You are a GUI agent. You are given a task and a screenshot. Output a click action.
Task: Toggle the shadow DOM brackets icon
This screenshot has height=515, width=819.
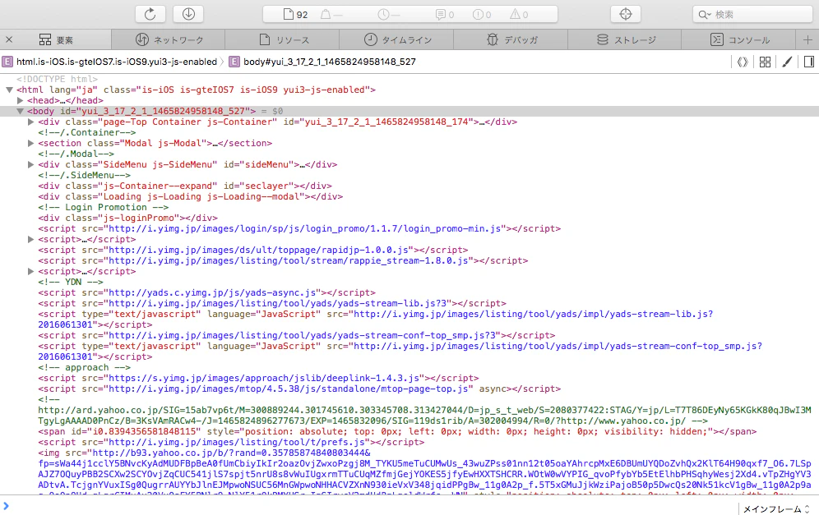(743, 62)
